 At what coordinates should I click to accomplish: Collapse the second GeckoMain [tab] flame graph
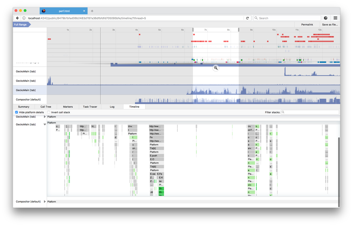(x=45, y=125)
